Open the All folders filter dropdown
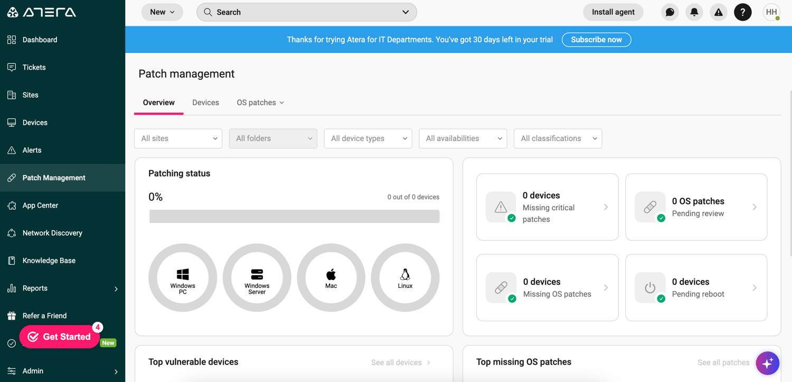The height and width of the screenshot is (382, 792). [273, 138]
